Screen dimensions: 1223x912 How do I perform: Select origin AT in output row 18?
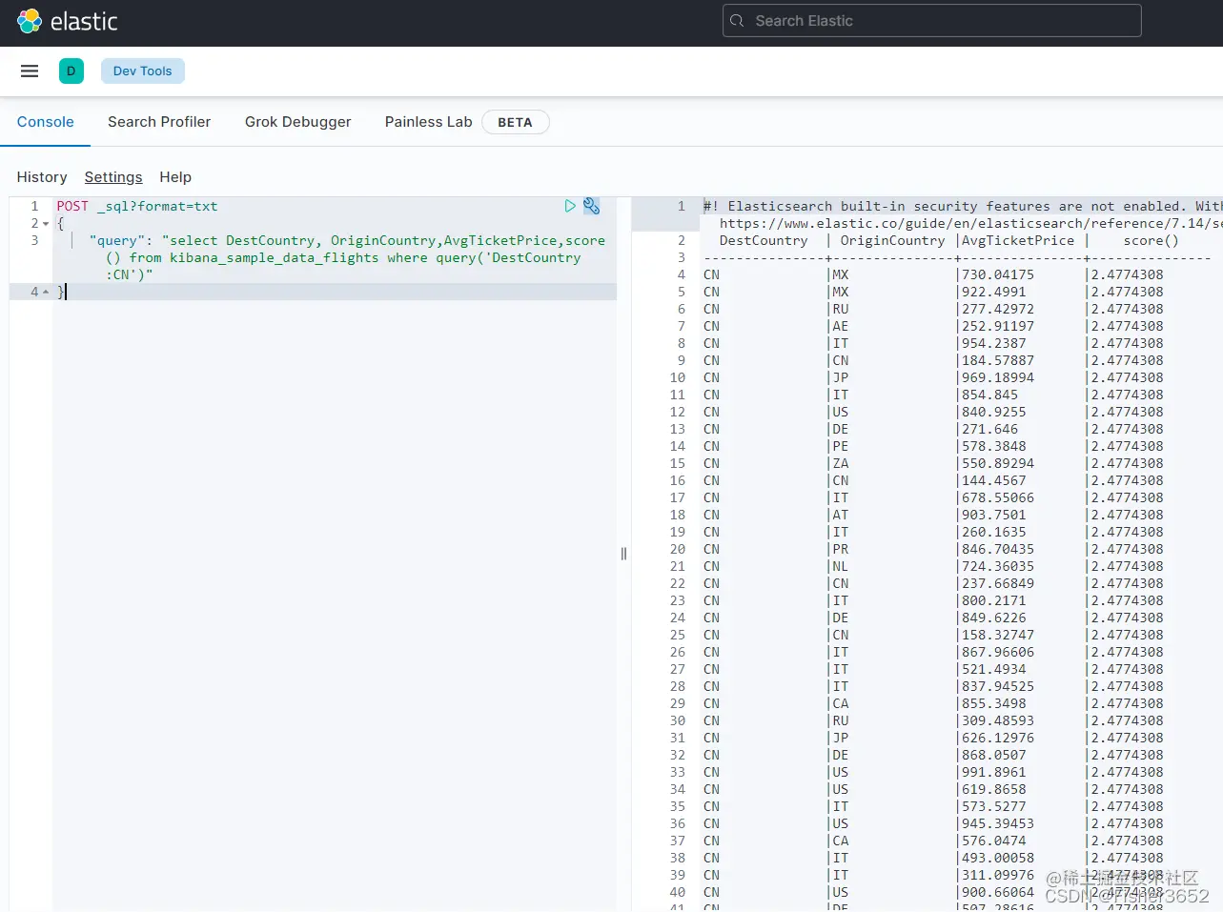840,515
